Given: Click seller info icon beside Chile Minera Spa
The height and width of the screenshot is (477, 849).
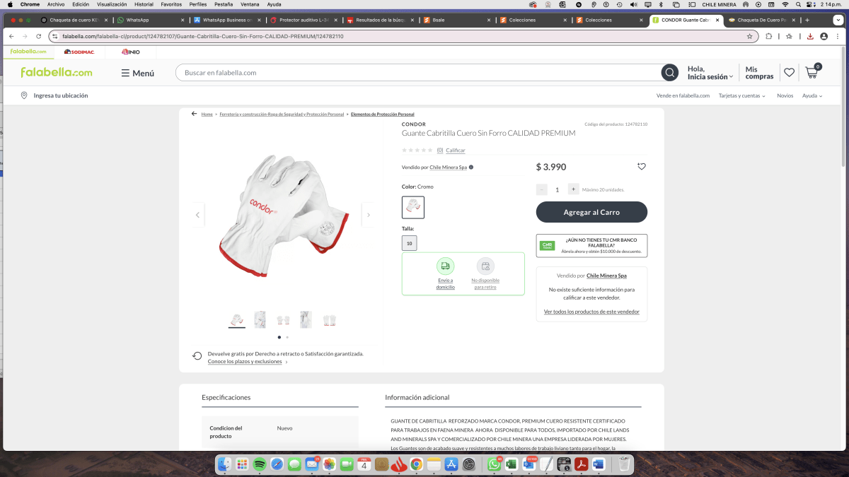Looking at the screenshot, I should pos(471,167).
